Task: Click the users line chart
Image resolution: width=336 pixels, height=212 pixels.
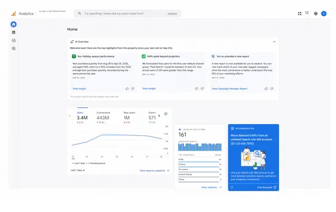Action: [x=117, y=140]
